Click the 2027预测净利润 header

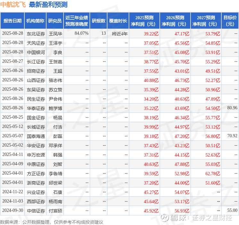click(x=206, y=21)
